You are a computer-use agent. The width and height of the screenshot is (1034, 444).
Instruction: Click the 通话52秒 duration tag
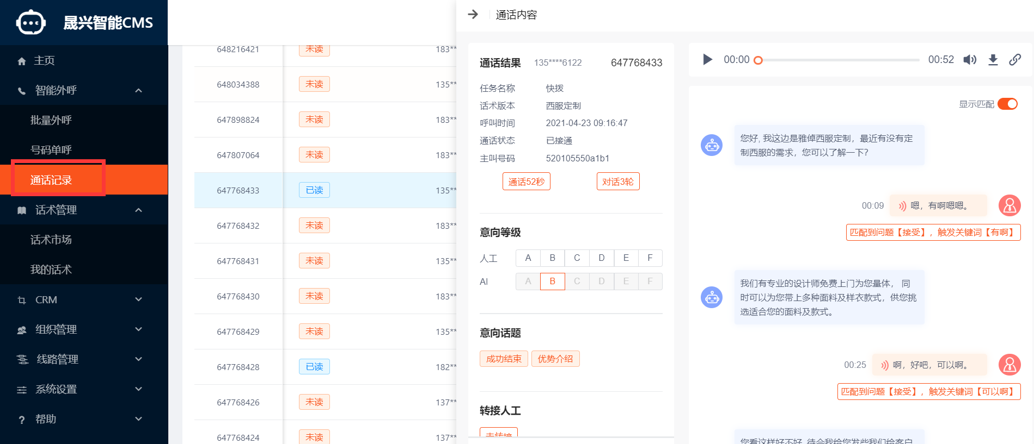pos(527,182)
